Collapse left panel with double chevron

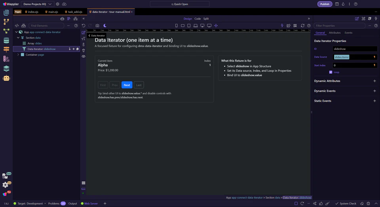[x=84, y=19]
